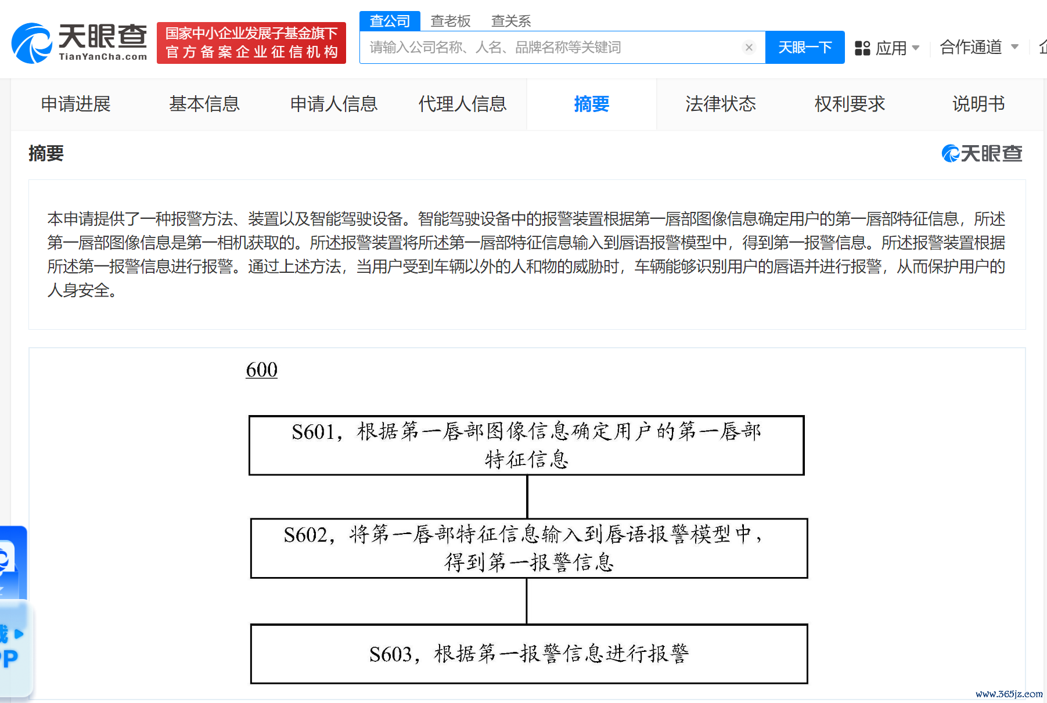Clear the search field with X icon
The height and width of the screenshot is (703, 1047).
(749, 48)
